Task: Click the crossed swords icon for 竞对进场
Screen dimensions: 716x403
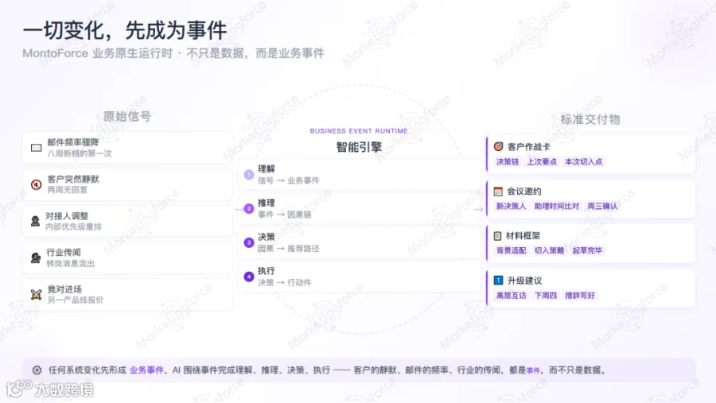Action: tap(36, 294)
